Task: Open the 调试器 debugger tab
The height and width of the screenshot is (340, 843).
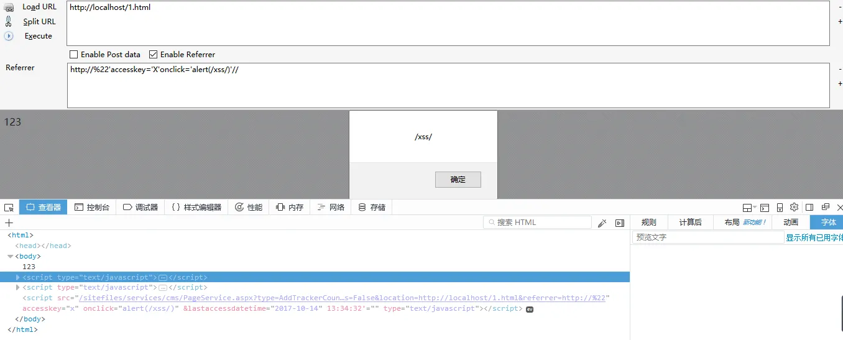Action: pos(140,208)
